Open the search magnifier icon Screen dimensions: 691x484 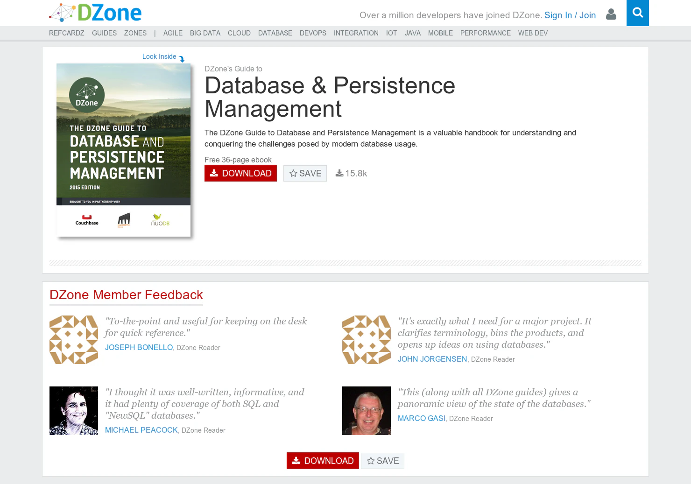(638, 13)
